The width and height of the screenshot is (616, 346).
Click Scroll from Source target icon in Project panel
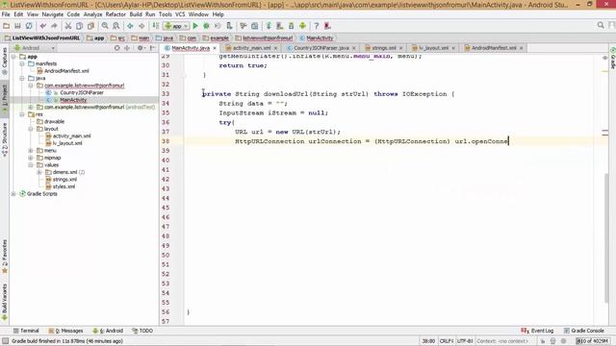(117, 48)
